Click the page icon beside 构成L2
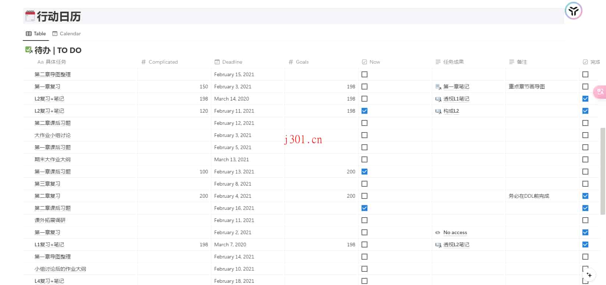Image resolution: width=606 pixels, height=285 pixels. click(438, 111)
